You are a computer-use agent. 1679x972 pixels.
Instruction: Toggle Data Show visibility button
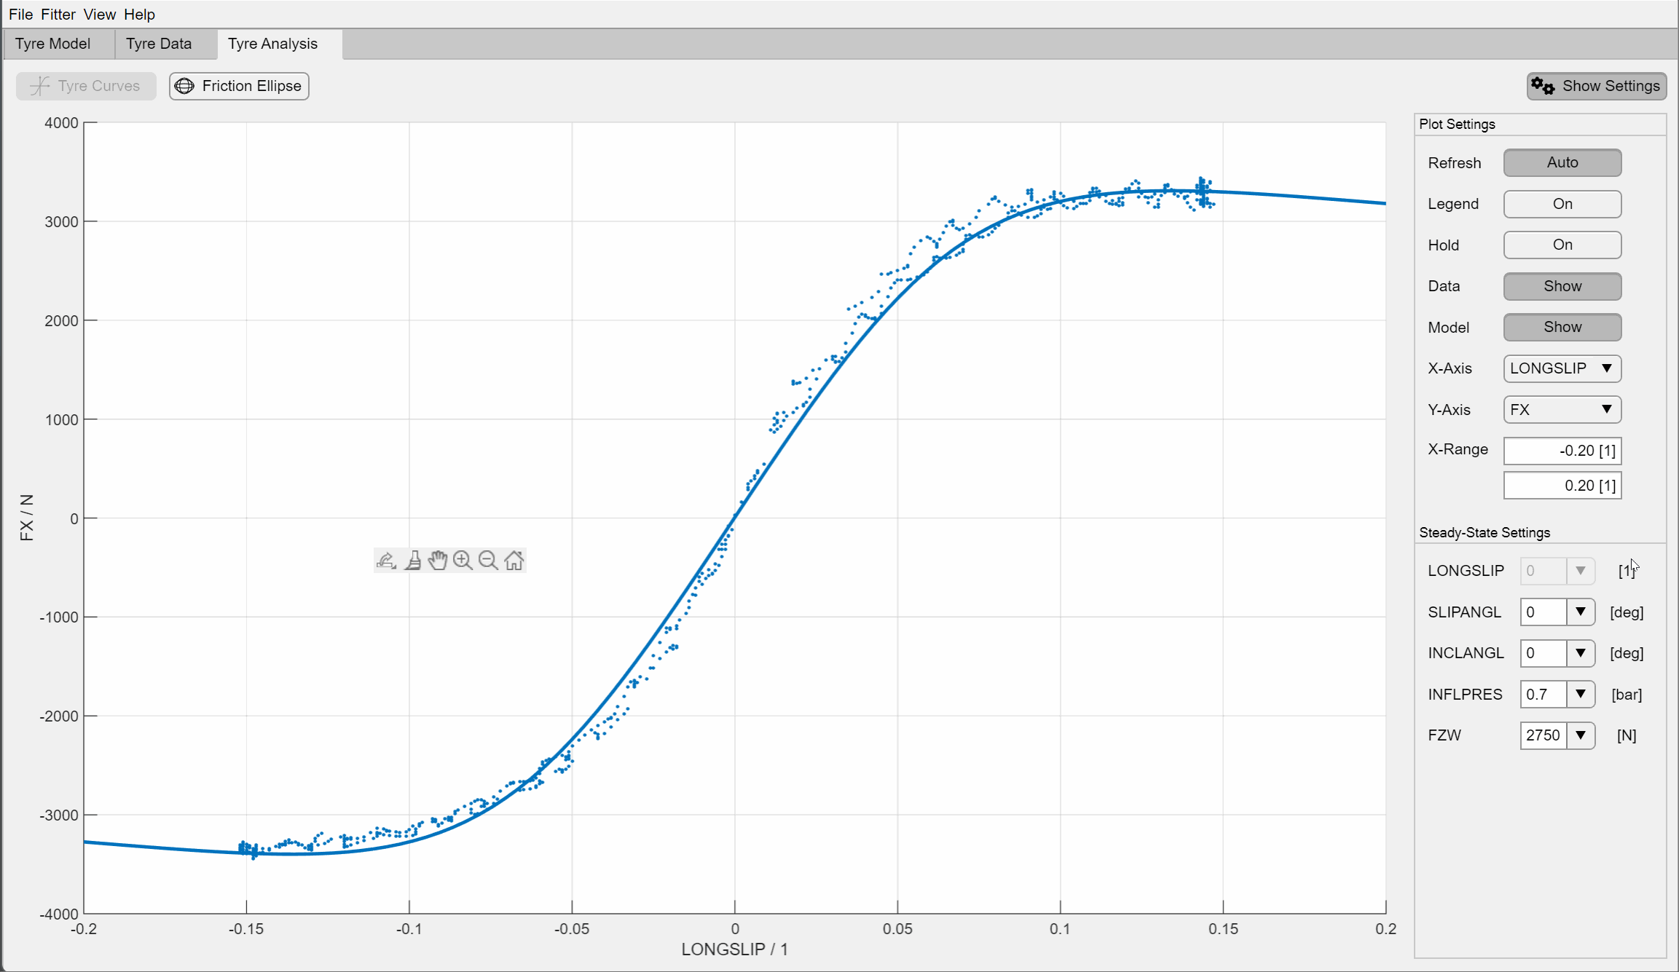click(x=1562, y=286)
